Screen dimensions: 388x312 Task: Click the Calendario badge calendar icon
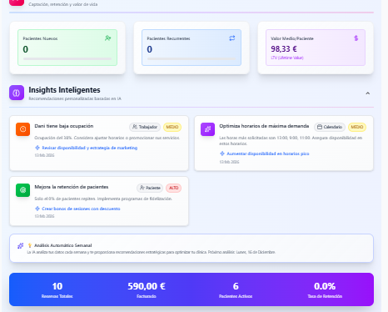320,127
